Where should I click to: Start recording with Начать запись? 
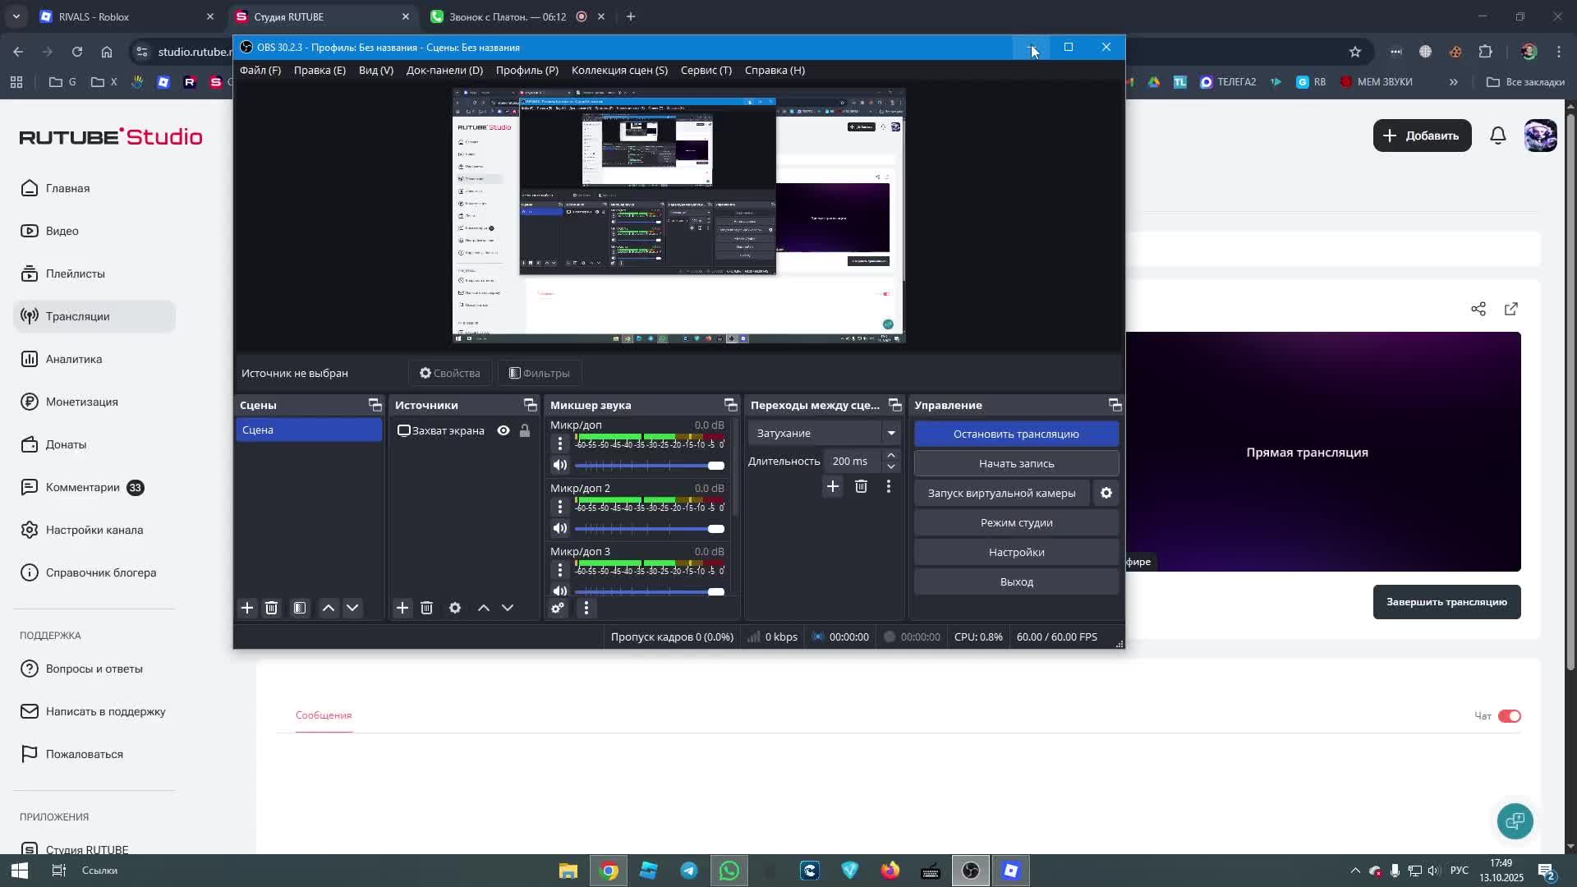pos(1016,463)
